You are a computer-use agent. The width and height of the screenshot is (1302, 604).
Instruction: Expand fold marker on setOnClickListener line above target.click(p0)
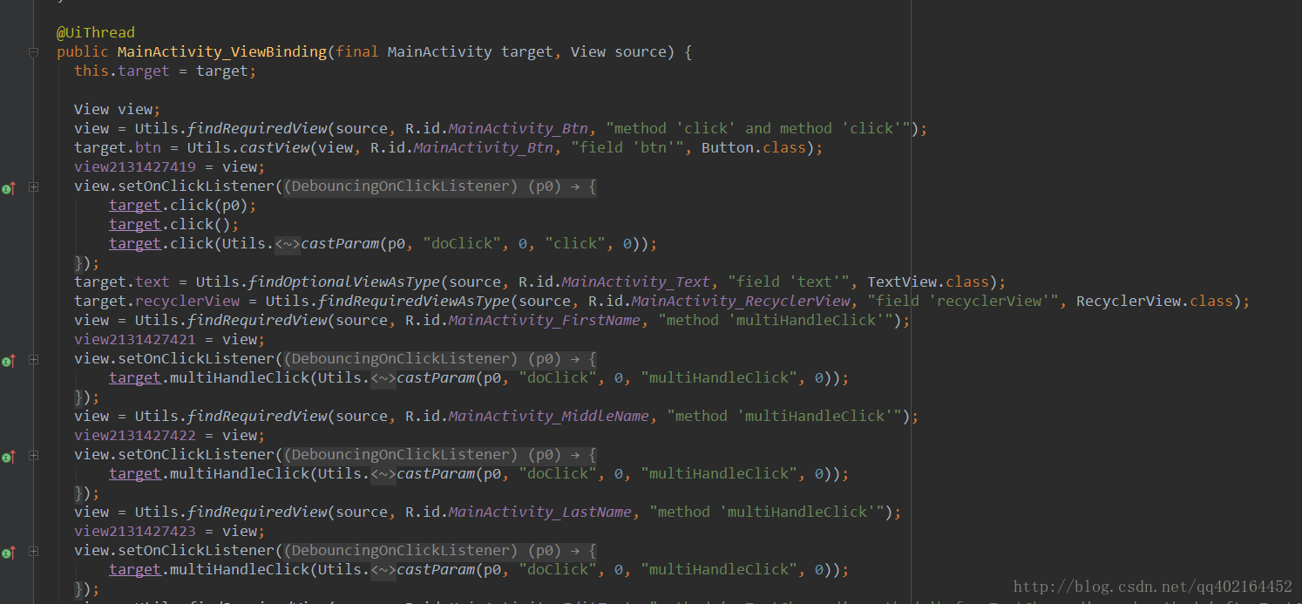33,187
